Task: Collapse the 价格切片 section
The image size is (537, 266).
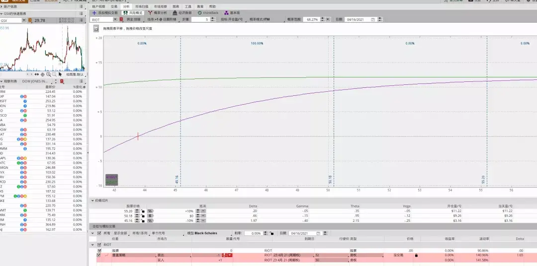Action: pos(92,200)
